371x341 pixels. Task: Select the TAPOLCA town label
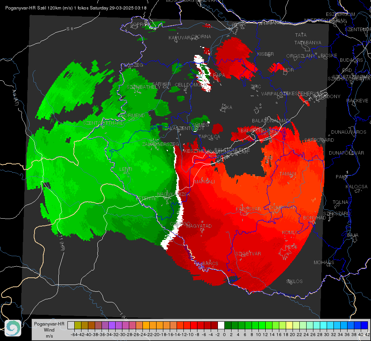209,136
